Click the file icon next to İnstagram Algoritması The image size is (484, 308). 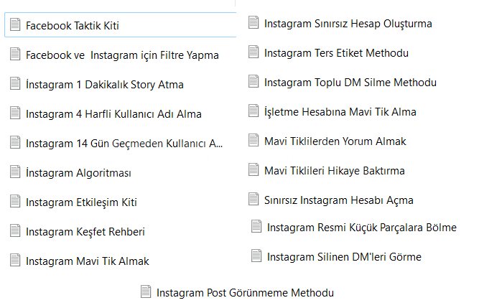(x=15, y=172)
